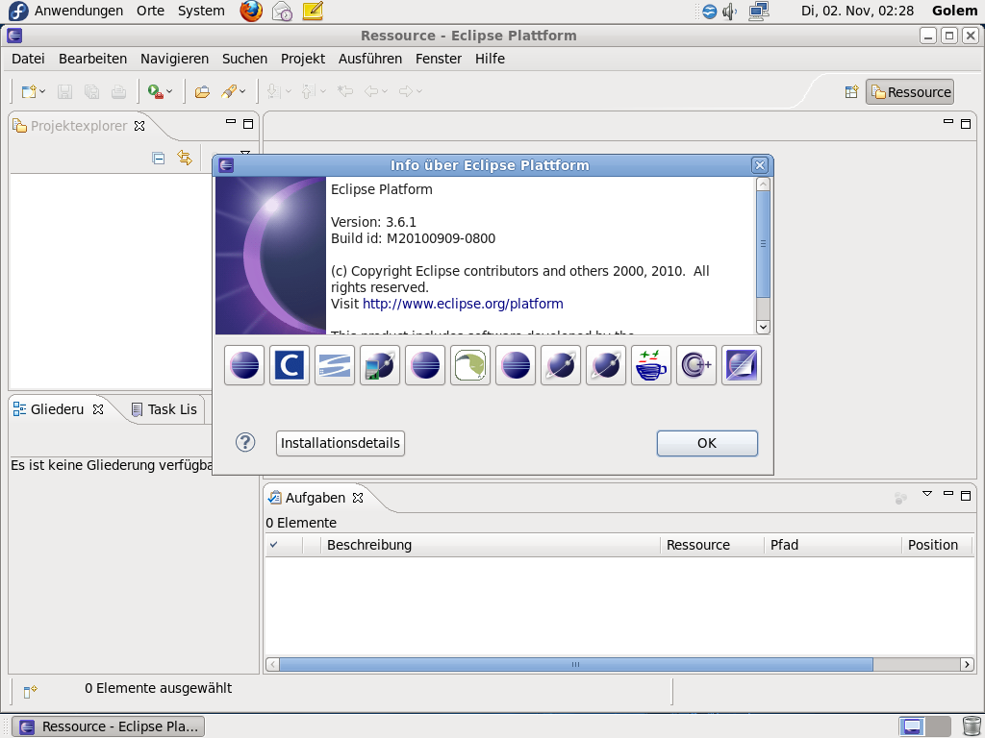Click the horizontal scrollbar in Aufgaben view

pyautogui.click(x=575, y=664)
